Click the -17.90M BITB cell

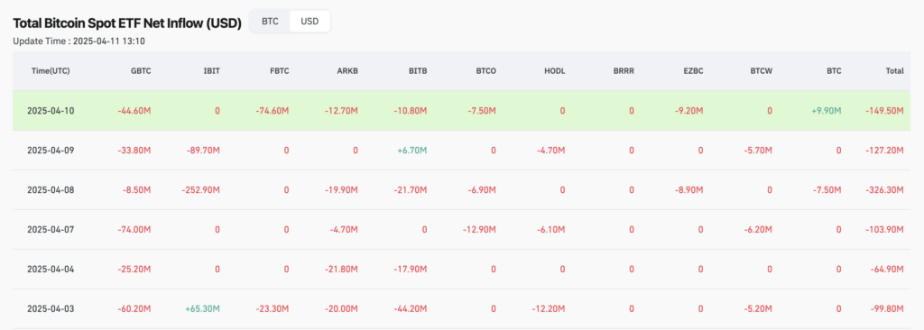(411, 269)
